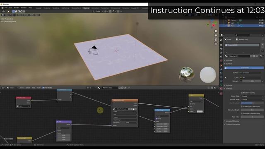Viewport: 265px width, 149px height.
Task: Expand the Camera item in outliner
Action: (226, 20)
